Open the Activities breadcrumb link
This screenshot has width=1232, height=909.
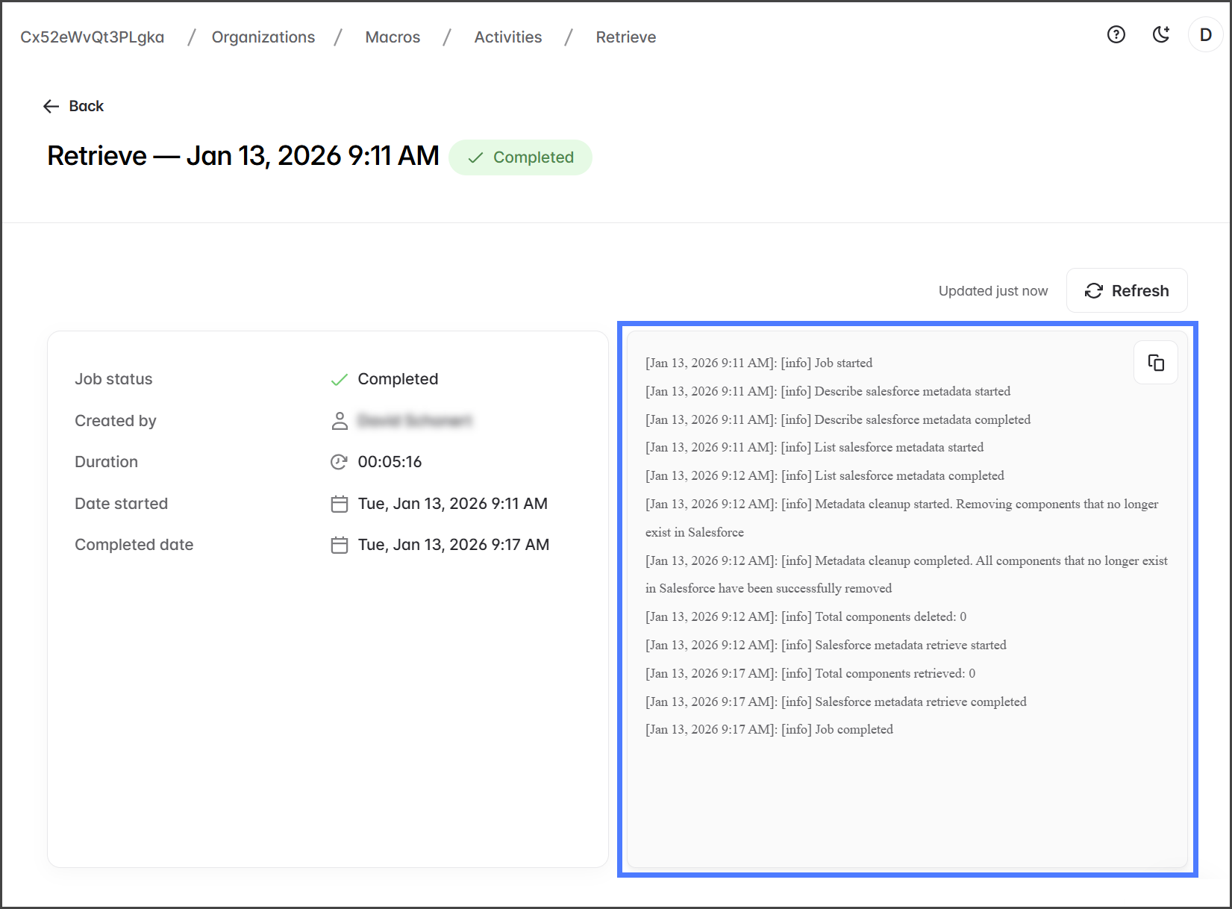tap(507, 37)
